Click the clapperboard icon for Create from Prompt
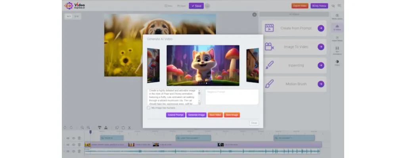This screenshot has width=406, height=158. (269, 28)
